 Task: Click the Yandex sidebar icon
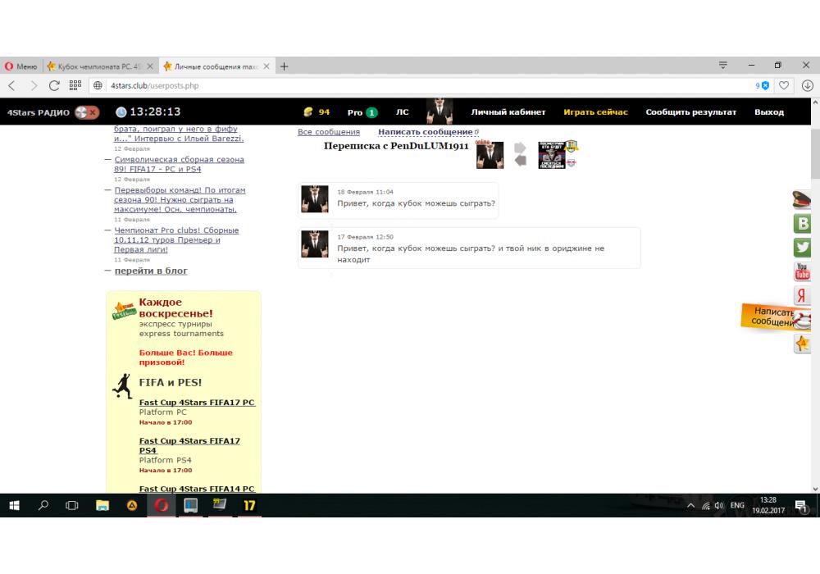click(x=803, y=296)
